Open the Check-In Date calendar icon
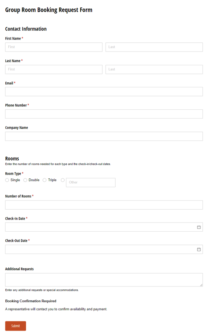 tap(199, 227)
